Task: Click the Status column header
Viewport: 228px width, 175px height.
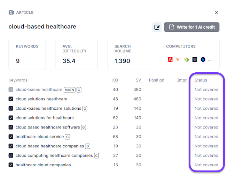Action: click(201, 80)
